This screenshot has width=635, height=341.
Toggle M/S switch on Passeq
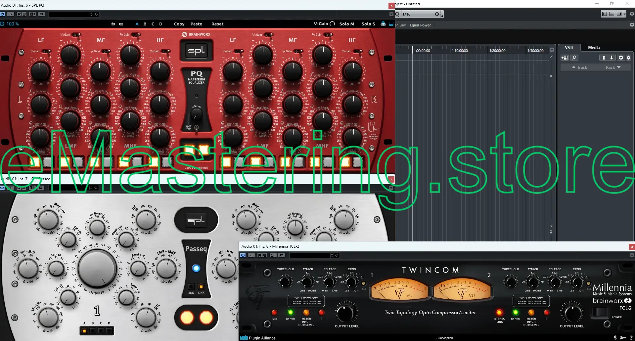click(x=191, y=286)
